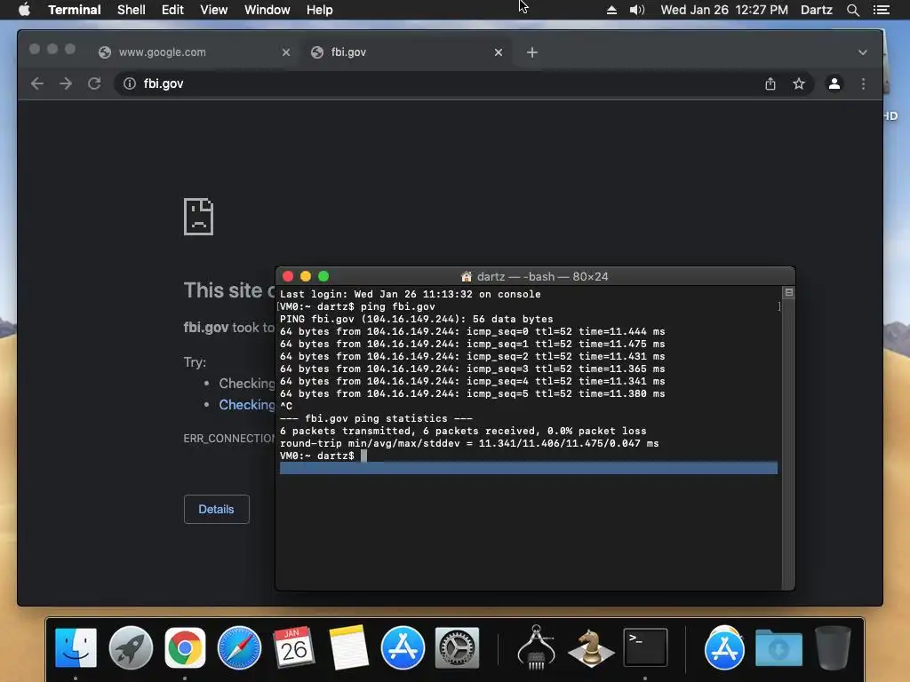910x682 pixels.
Task: Open the Edit menu
Action: click(172, 10)
